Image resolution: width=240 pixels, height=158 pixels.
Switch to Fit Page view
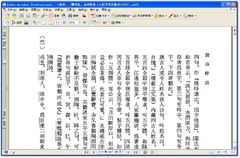[x=50, y=23]
